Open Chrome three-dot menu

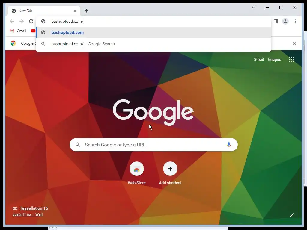coord(295,21)
